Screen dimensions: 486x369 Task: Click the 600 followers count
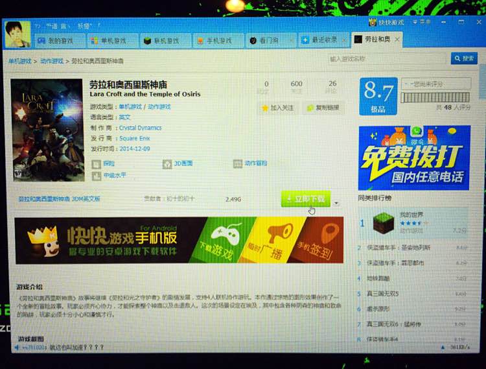coord(296,84)
